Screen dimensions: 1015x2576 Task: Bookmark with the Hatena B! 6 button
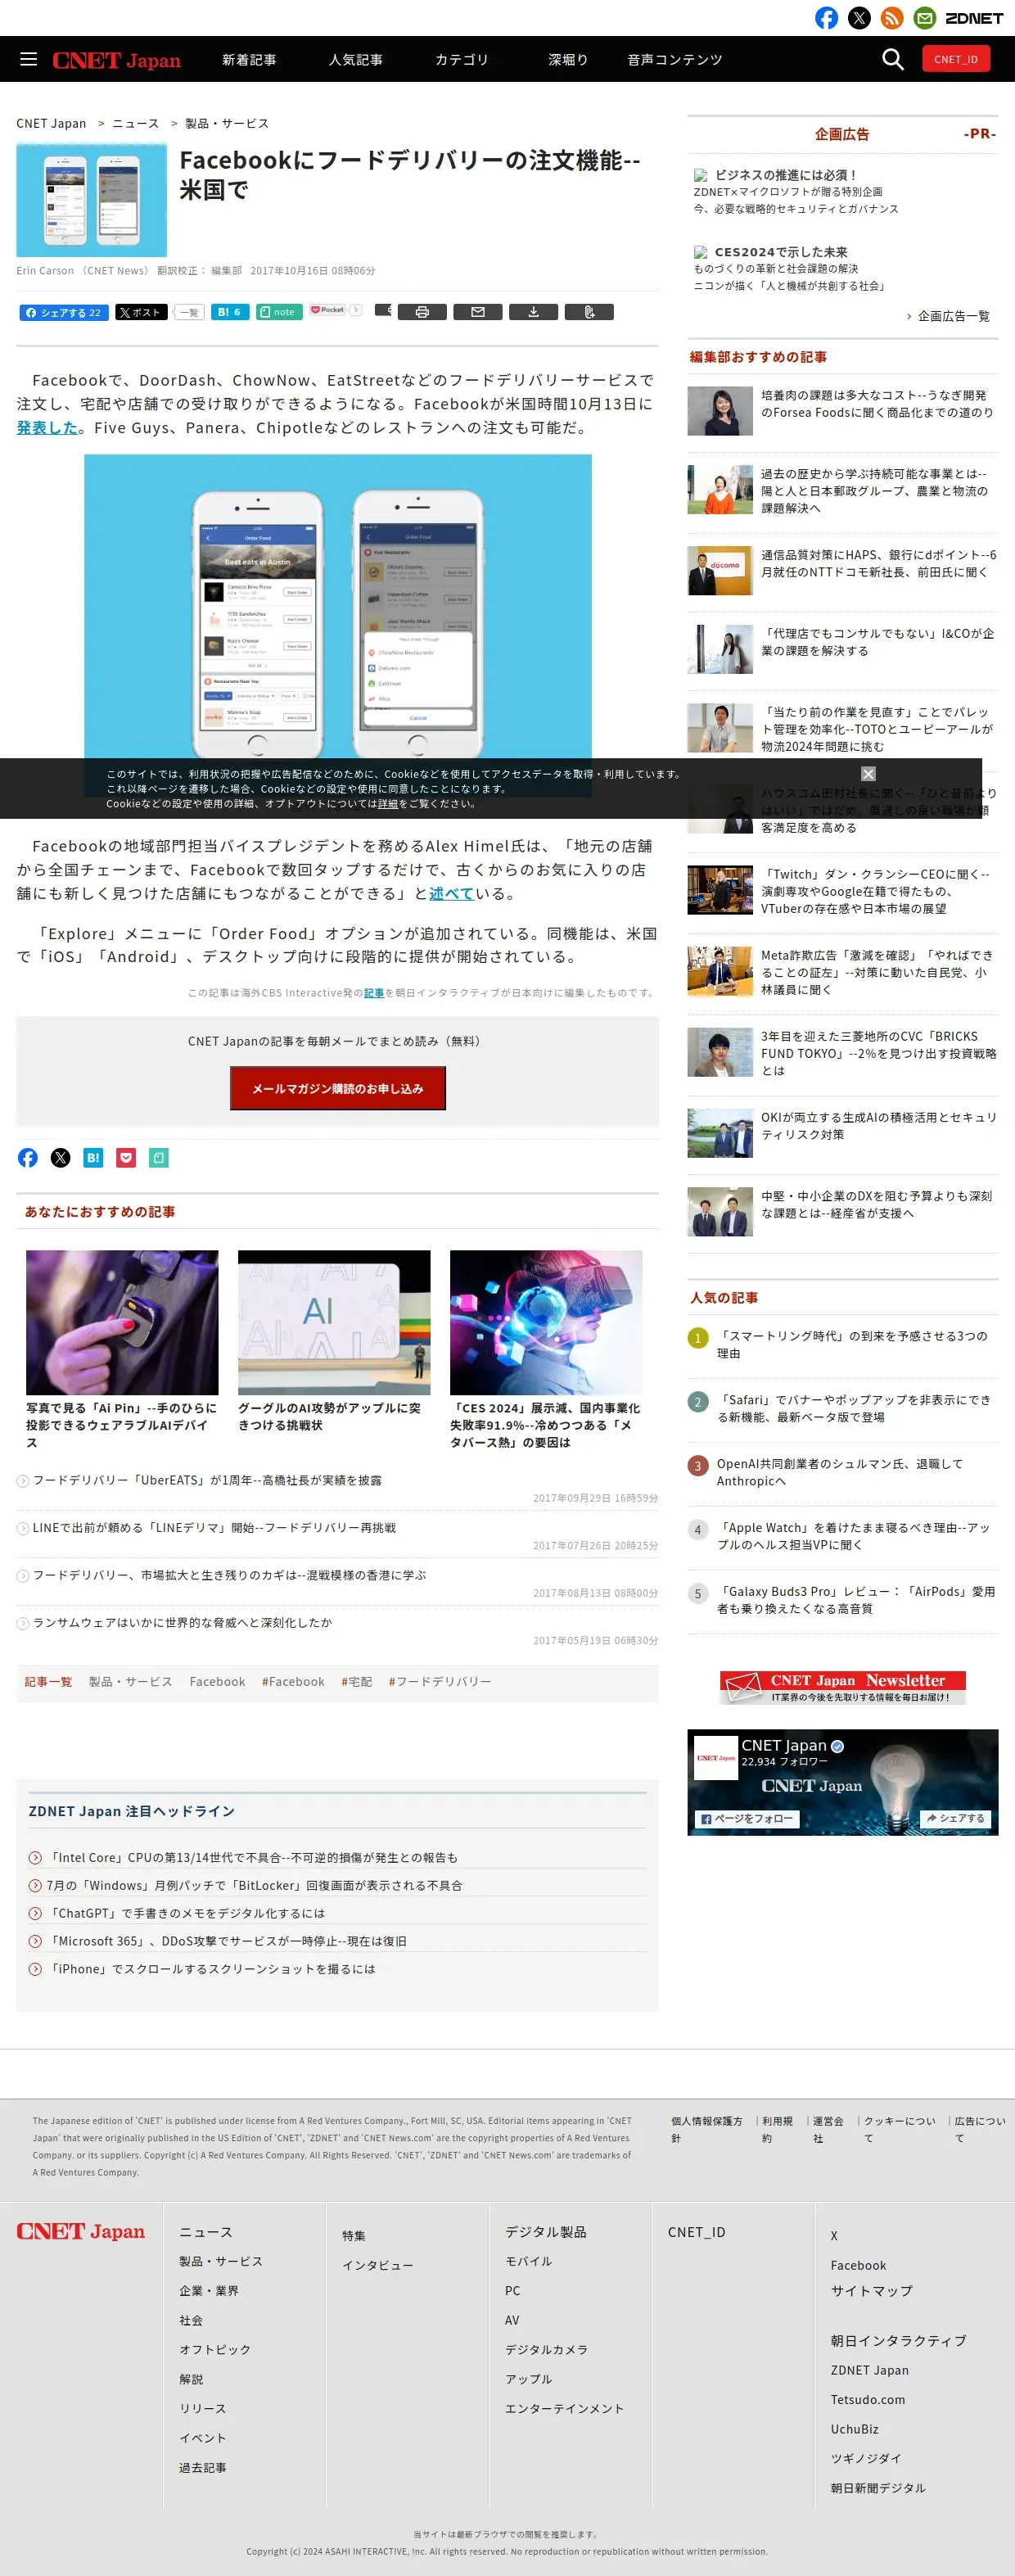(x=230, y=312)
